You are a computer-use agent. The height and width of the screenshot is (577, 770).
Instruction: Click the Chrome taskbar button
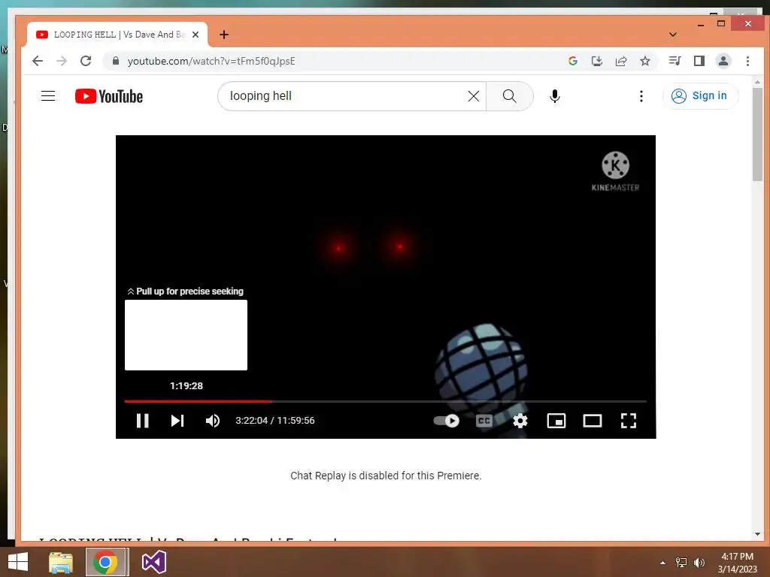105,562
